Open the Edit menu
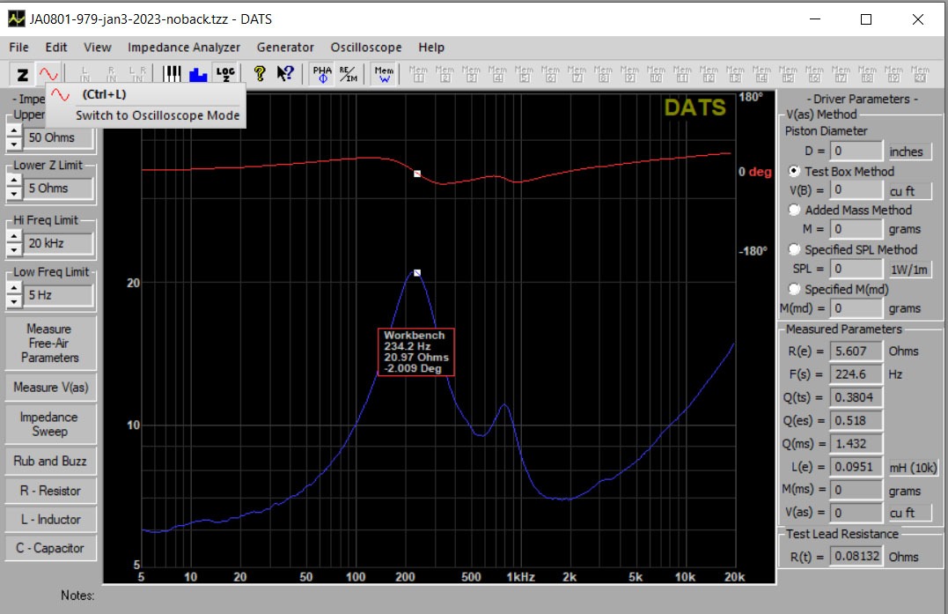This screenshot has height=614, width=948. tap(56, 48)
